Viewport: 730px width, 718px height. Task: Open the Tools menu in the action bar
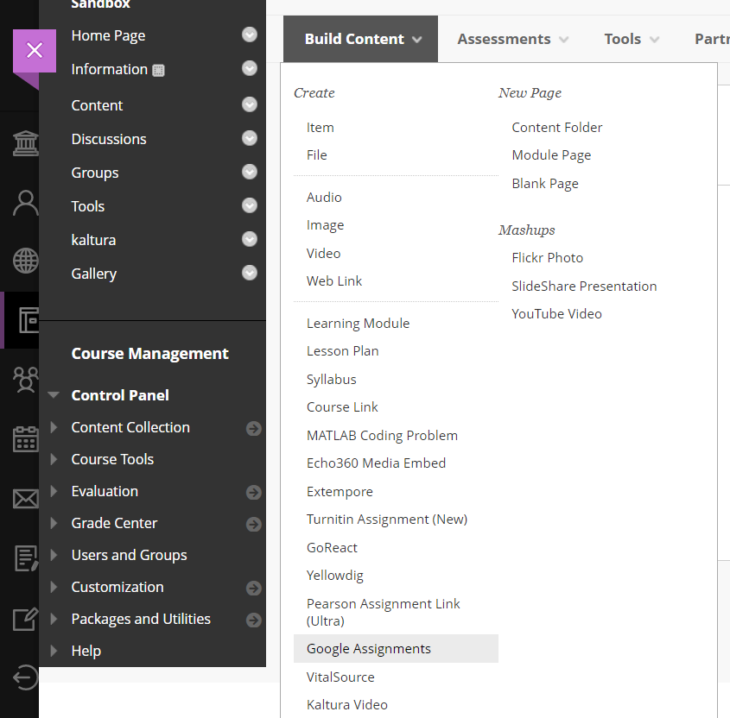click(x=632, y=39)
